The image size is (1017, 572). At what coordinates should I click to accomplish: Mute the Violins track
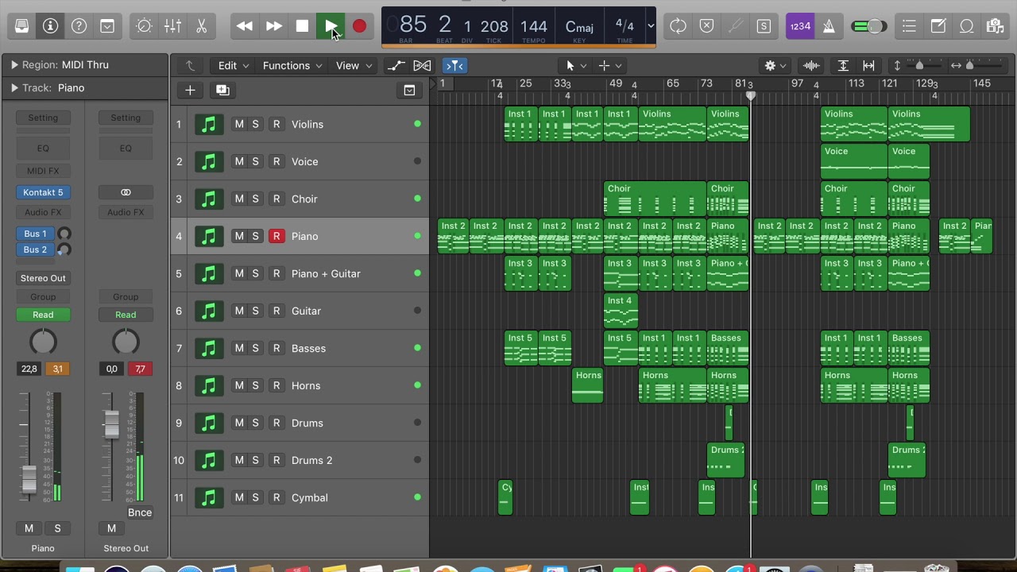point(239,124)
